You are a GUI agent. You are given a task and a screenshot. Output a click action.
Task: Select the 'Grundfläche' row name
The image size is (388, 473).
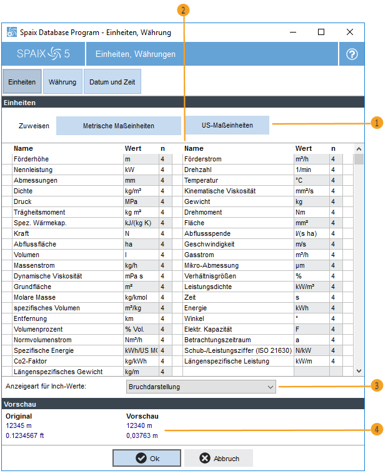pos(32,287)
